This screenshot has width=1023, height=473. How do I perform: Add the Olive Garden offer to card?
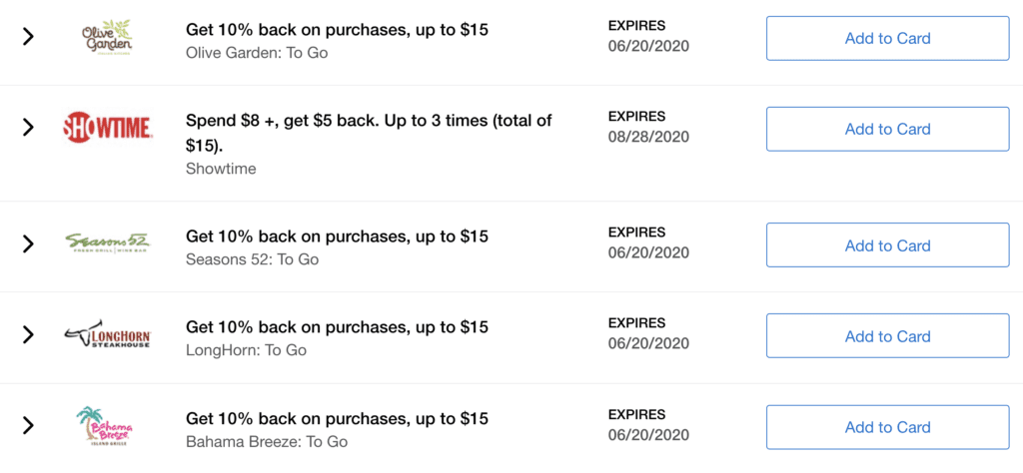pos(887,39)
